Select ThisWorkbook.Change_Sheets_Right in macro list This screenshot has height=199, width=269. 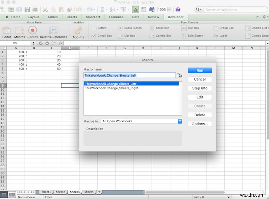[131, 88]
